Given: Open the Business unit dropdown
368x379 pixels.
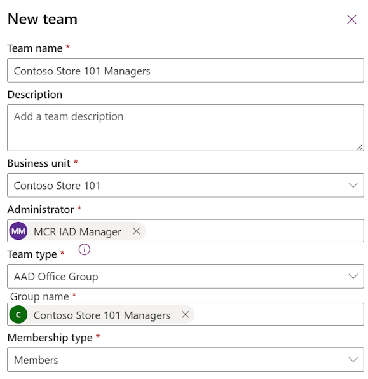Looking at the screenshot, I should [x=186, y=185].
